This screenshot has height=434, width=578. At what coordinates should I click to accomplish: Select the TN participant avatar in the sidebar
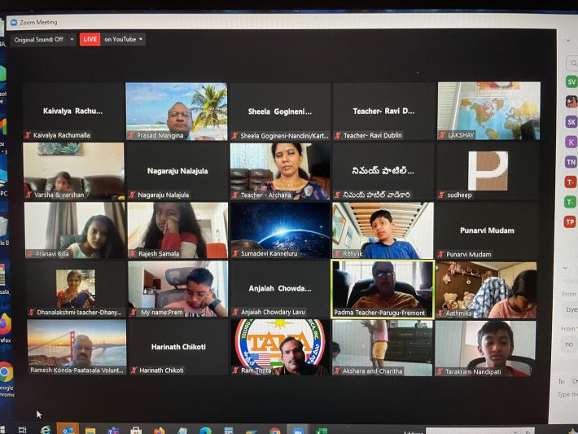[x=571, y=162]
